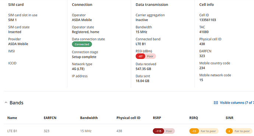Sort by Physical cell ID column header

click(x=128, y=118)
